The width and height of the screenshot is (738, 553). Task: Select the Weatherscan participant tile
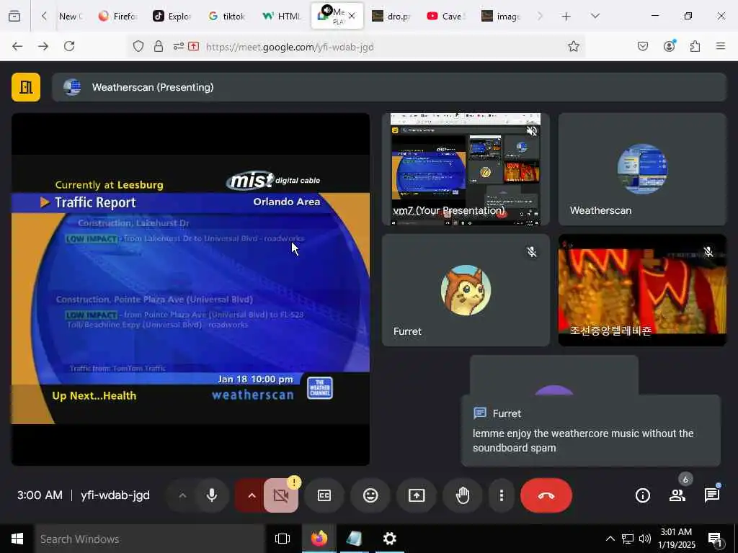(x=642, y=169)
